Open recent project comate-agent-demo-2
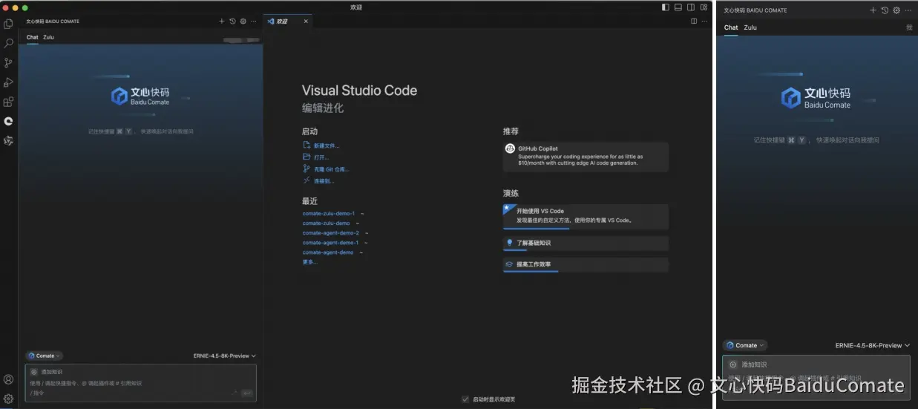This screenshot has height=409, width=918. [331, 233]
